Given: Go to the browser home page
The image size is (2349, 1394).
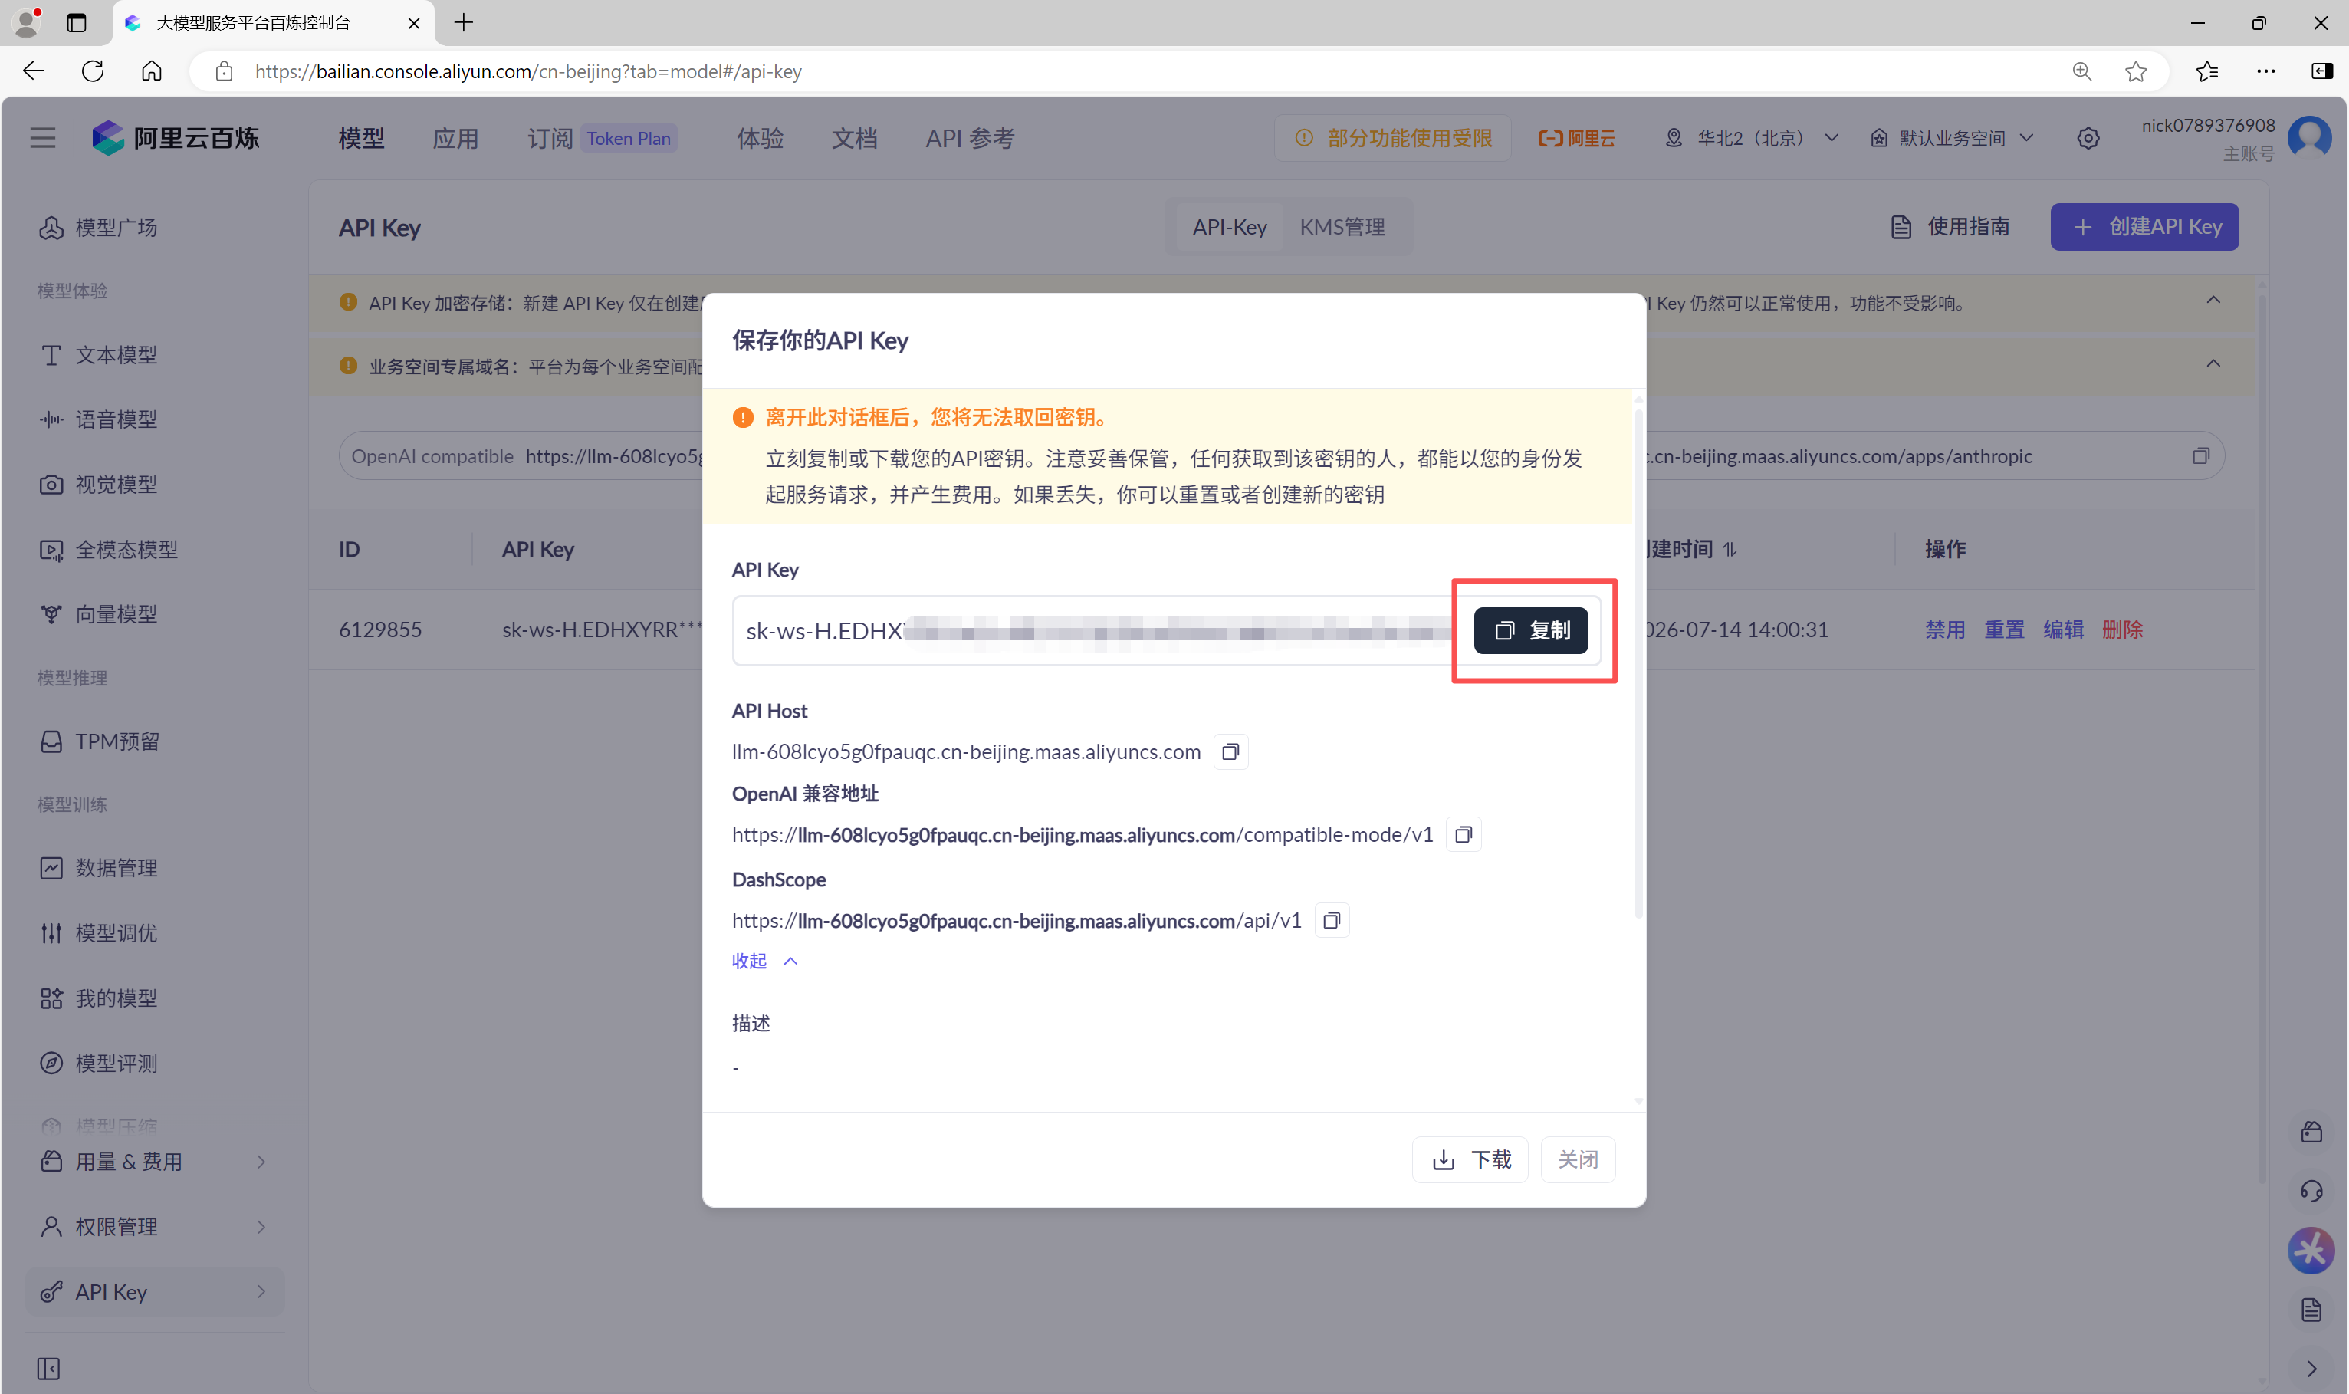Looking at the screenshot, I should tap(152, 71).
